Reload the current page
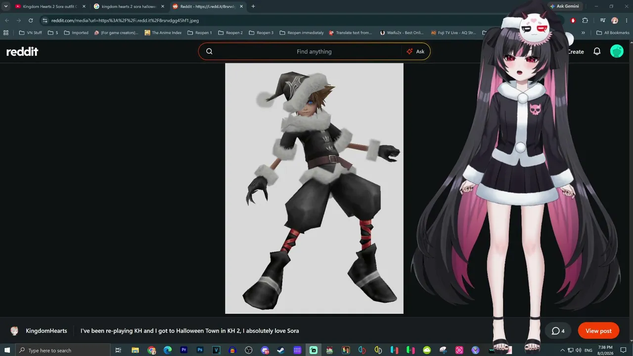Image resolution: width=633 pixels, height=356 pixels. pos(31,20)
